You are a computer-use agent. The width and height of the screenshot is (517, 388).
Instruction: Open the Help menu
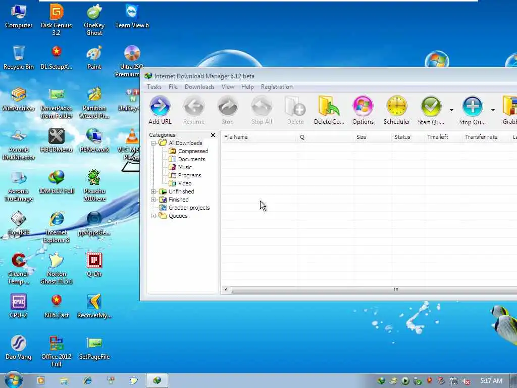247,87
